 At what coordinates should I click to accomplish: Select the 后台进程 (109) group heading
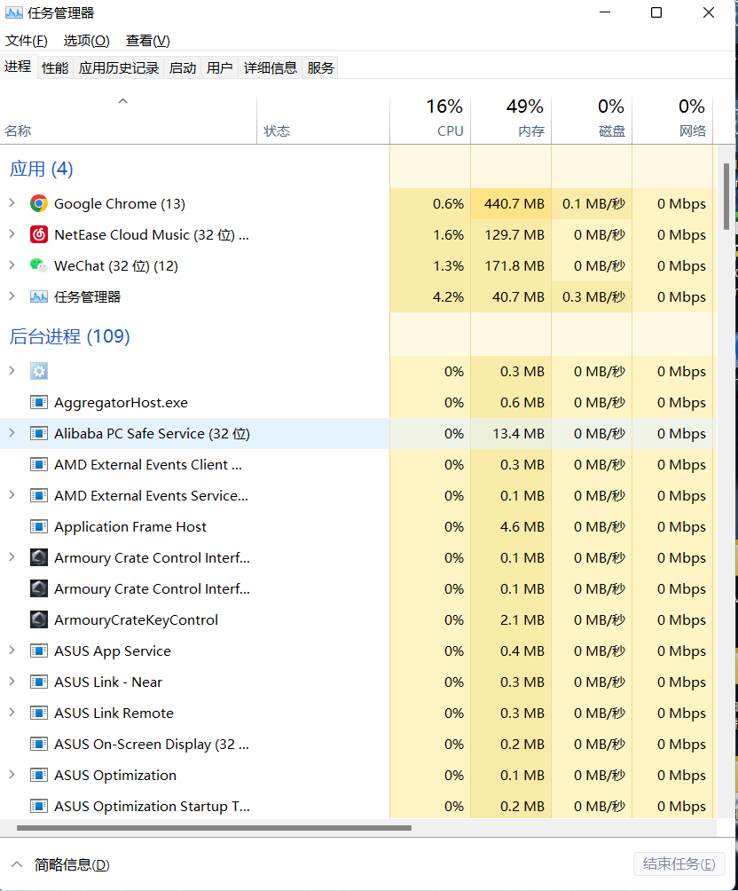pos(69,336)
